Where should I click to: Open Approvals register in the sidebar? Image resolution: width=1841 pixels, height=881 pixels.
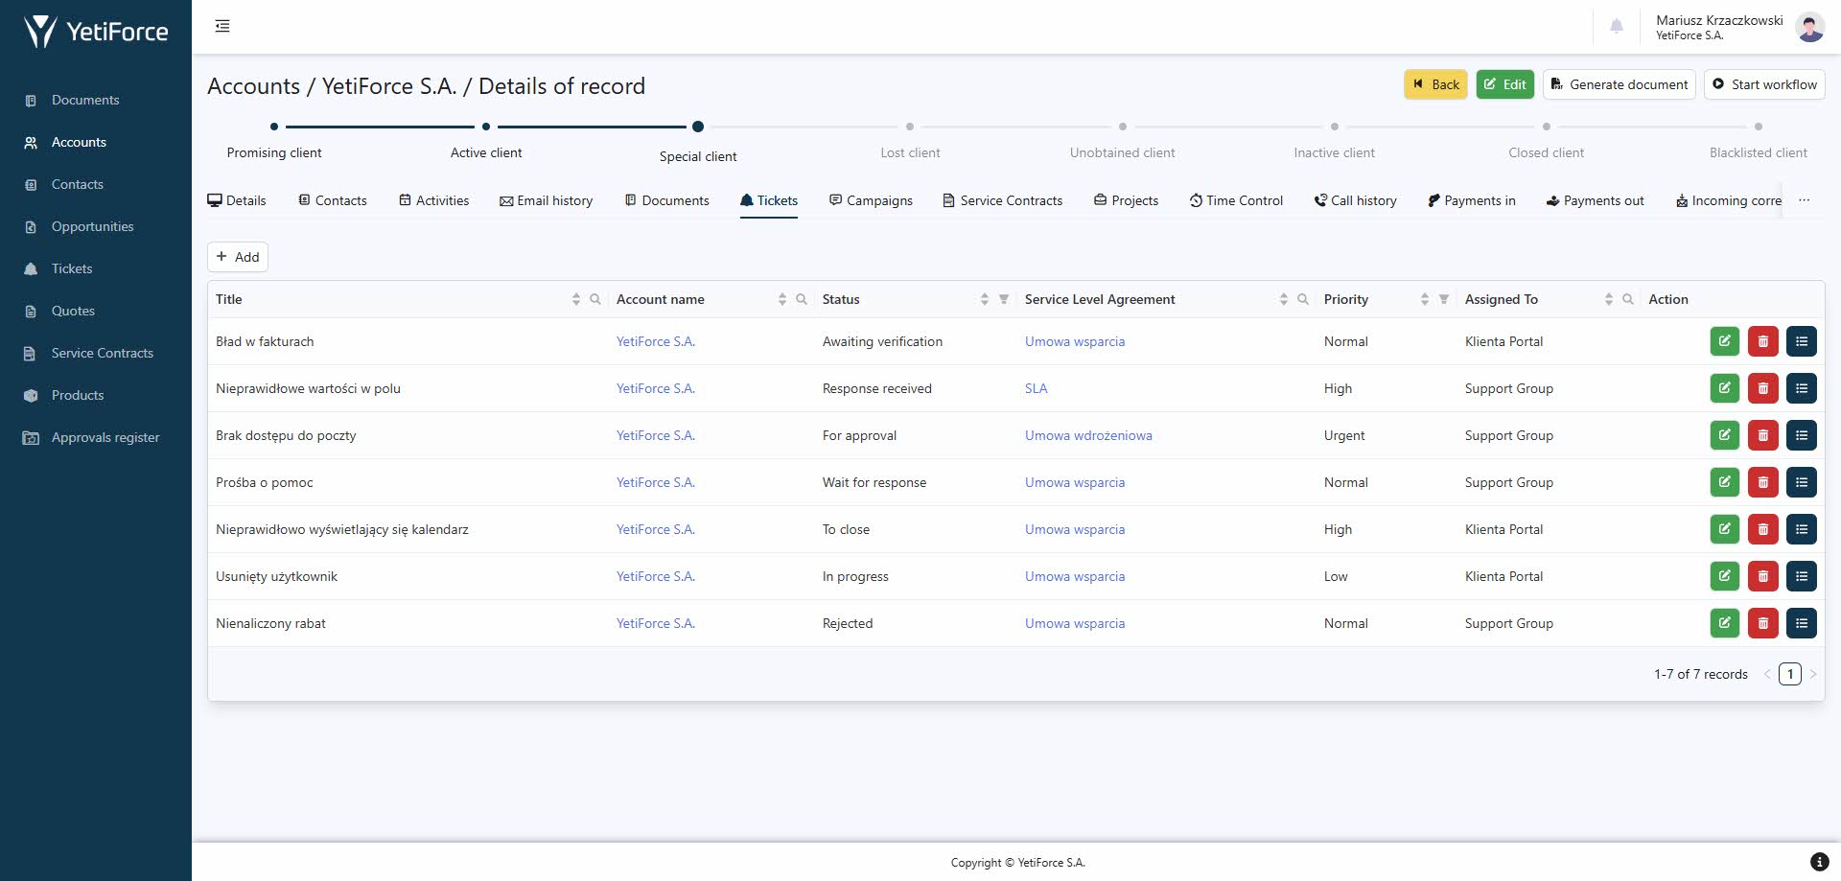pos(105,437)
